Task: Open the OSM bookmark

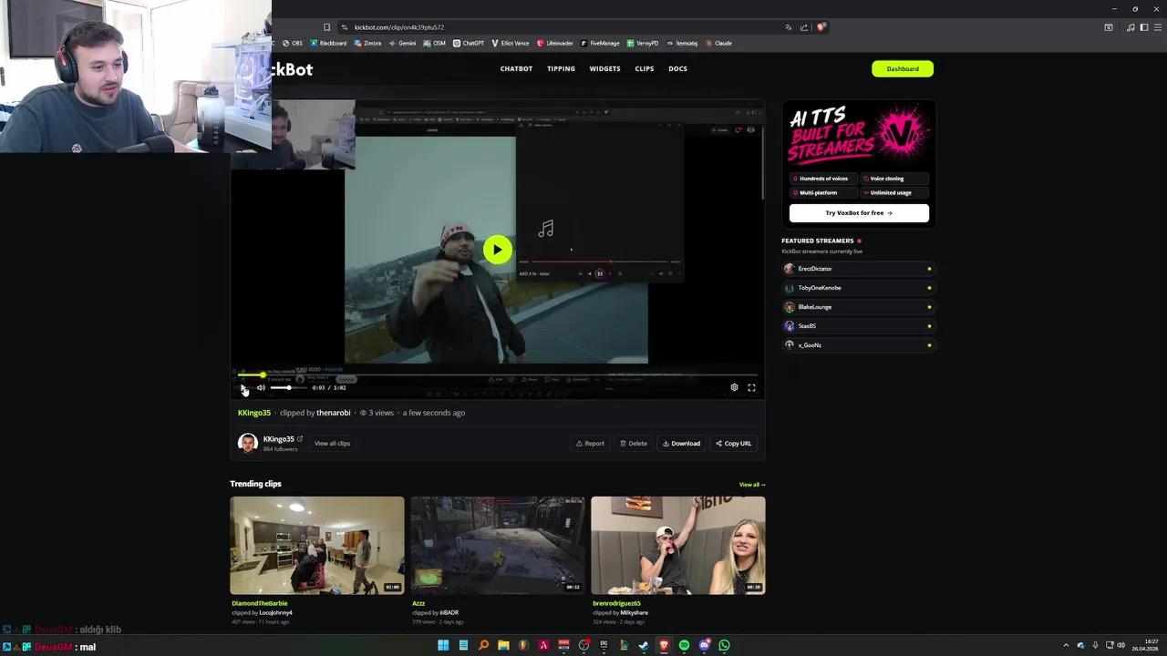Action: 435,43
